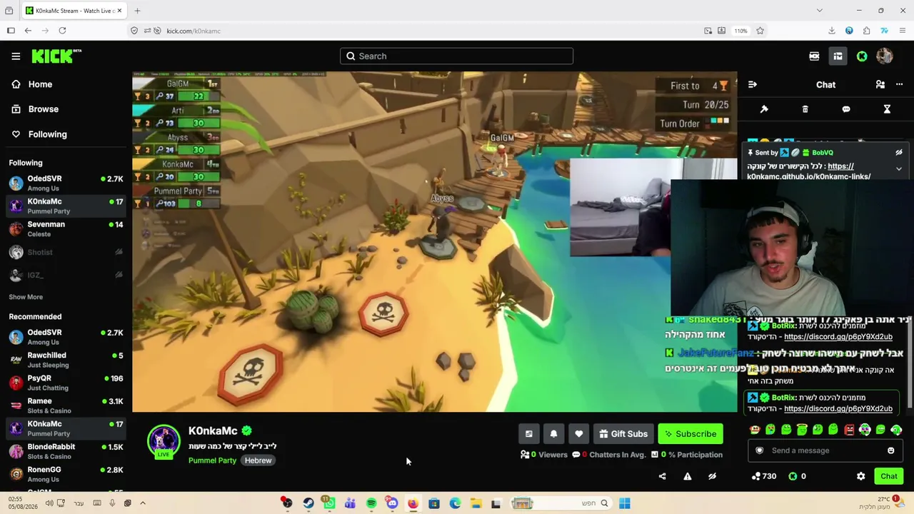Image resolution: width=914 pixels, height=514 pixels.
Task: Open the Pummel Party category link
Action: tap(212, 460)
